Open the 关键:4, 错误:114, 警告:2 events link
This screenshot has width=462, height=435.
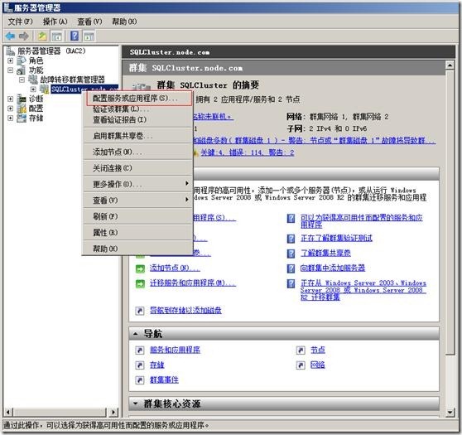tap(248, 152)
